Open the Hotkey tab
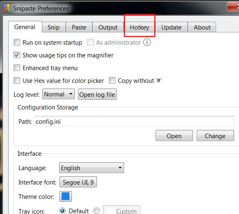The height and width of the screenshot is (214, 239). [140, 27]
